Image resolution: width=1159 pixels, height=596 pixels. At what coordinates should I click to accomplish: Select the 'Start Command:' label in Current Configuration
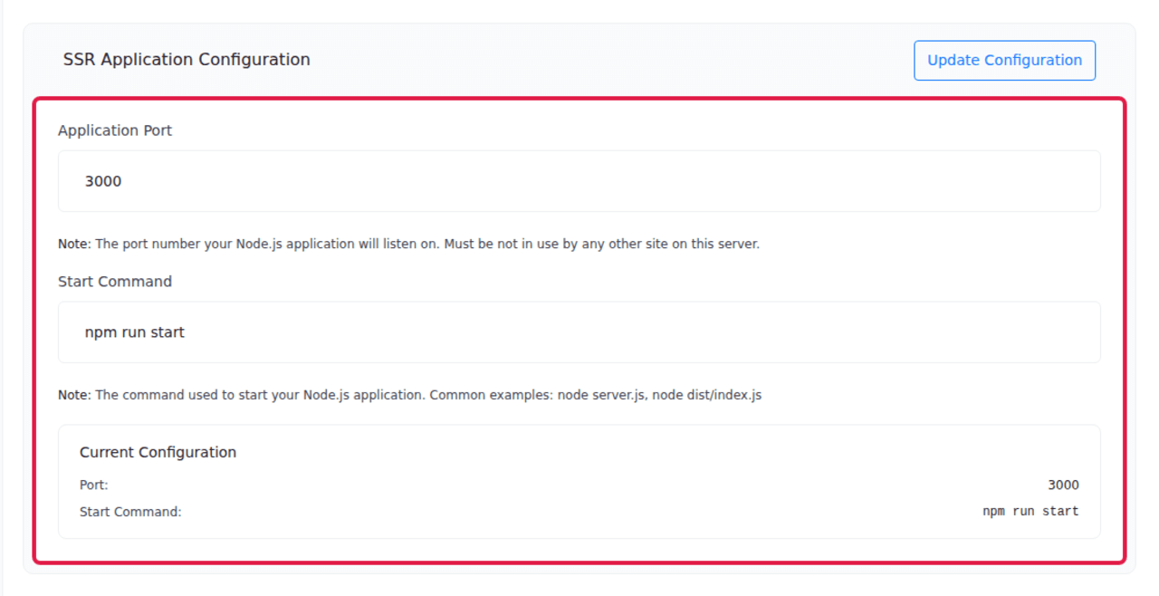(130, 512)
